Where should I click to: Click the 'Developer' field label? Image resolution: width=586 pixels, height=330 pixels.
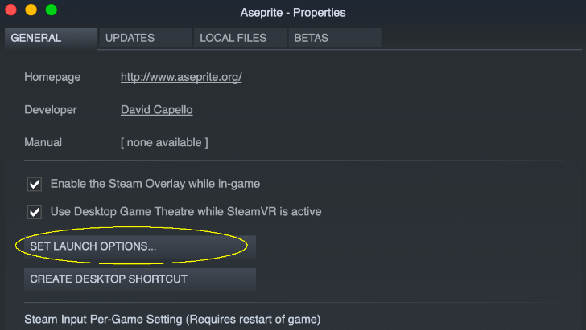pos(51,110)
